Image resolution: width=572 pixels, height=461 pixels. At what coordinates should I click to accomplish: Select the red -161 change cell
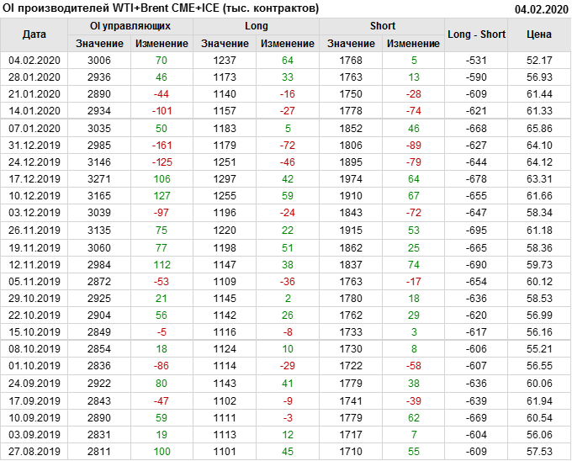pos(162,145)
